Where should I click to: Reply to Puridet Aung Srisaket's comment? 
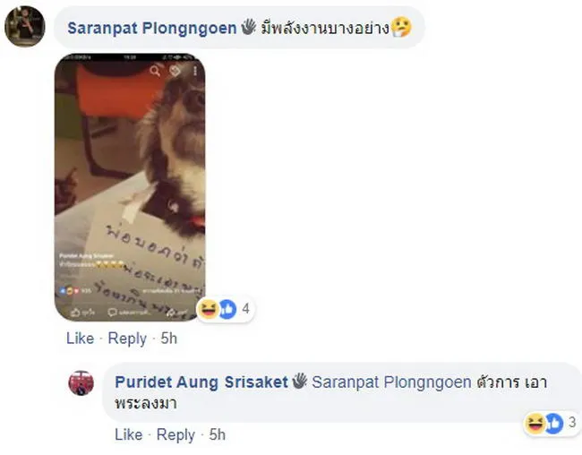click(175, 435)
